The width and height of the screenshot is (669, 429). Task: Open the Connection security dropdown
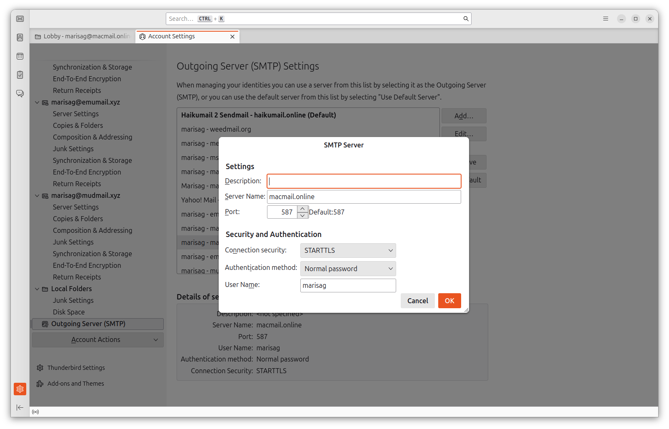pyautogui.click(x=348, y=250)
